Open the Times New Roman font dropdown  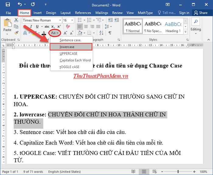click(x=60, y=20)
